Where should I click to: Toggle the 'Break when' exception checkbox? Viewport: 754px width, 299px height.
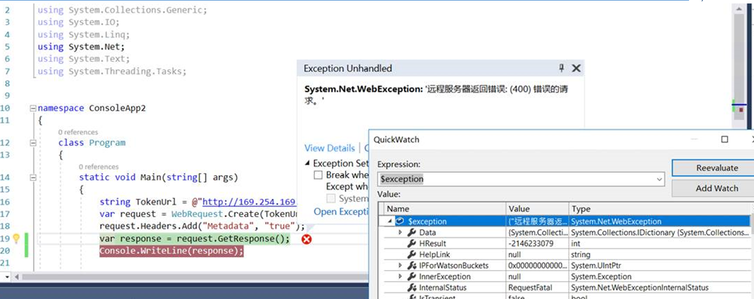coord(318,175)
